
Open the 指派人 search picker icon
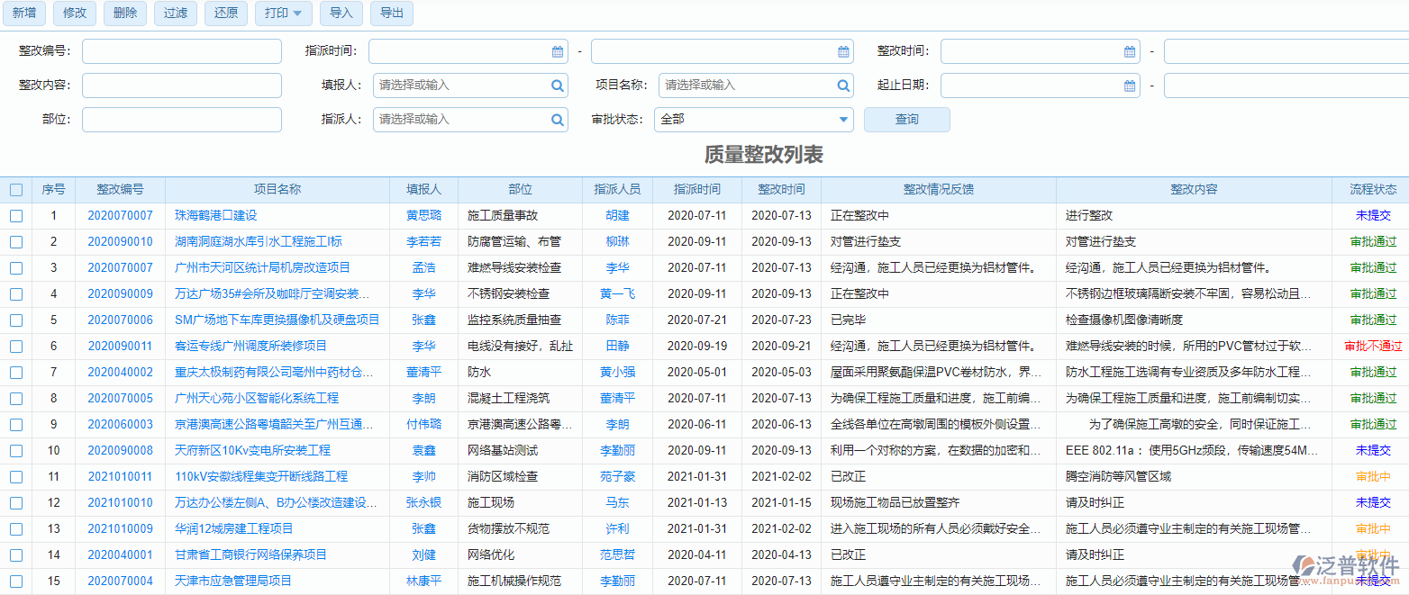click(x=559, y=119)
